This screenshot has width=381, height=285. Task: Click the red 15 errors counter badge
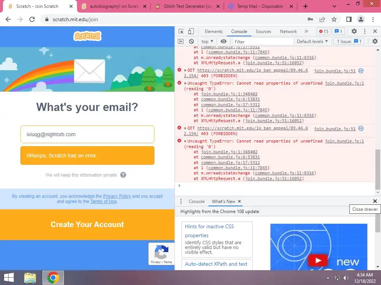pyautogui.click(x=324, y=31)
